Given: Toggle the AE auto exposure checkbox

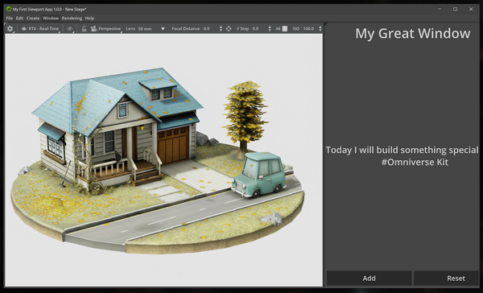Looking at the screenshot, I should click(285, 29).
